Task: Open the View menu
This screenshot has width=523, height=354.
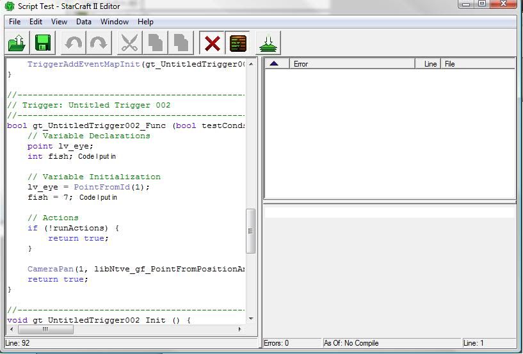Action: pos(59,22)
